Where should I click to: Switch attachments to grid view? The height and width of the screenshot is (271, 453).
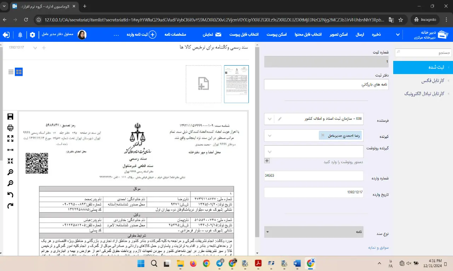pyautogui.click(x=19, y=72)
